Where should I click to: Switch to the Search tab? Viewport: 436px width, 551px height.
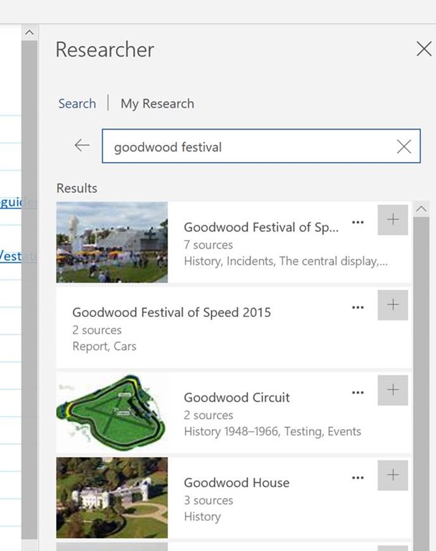(77, 103)
